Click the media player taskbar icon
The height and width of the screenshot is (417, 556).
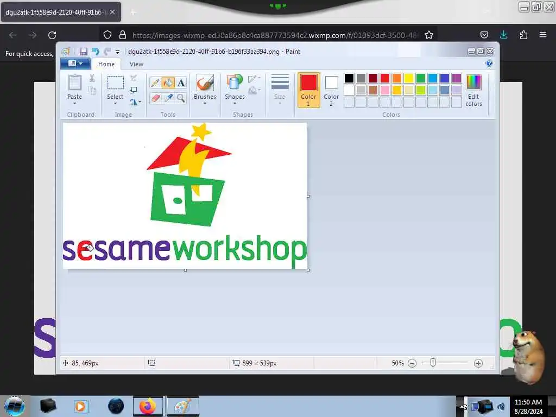click(x=80, y=406)
